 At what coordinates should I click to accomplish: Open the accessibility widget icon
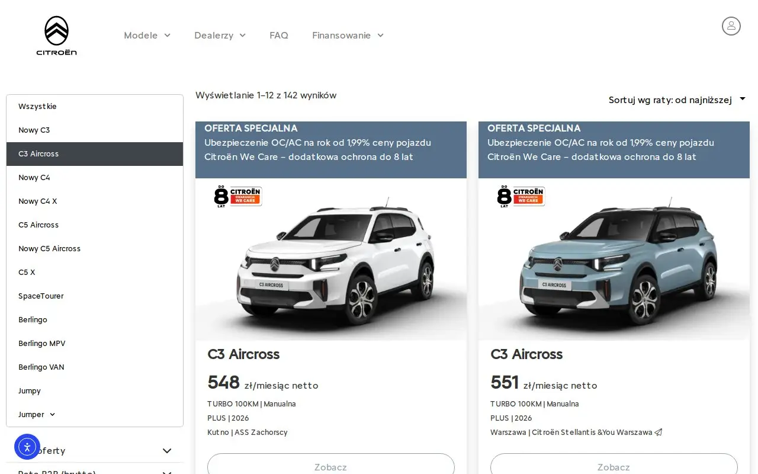click(x=27, y=447)
